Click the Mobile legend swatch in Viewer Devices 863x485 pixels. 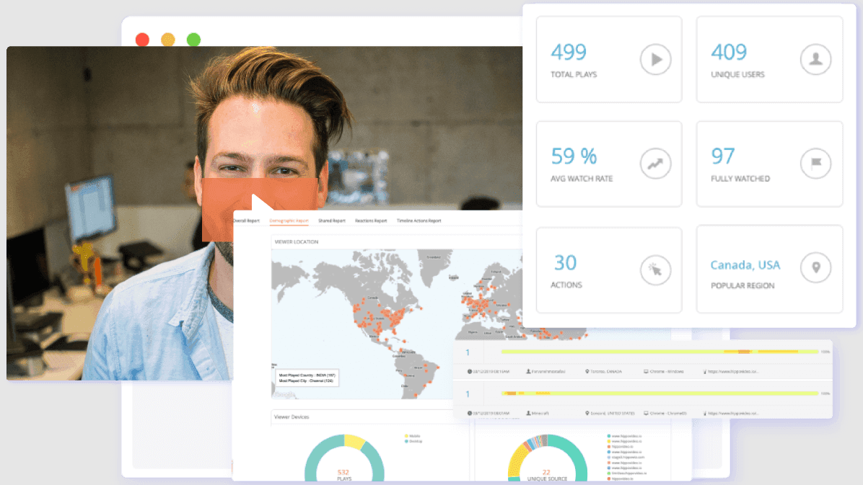[406, 436]
